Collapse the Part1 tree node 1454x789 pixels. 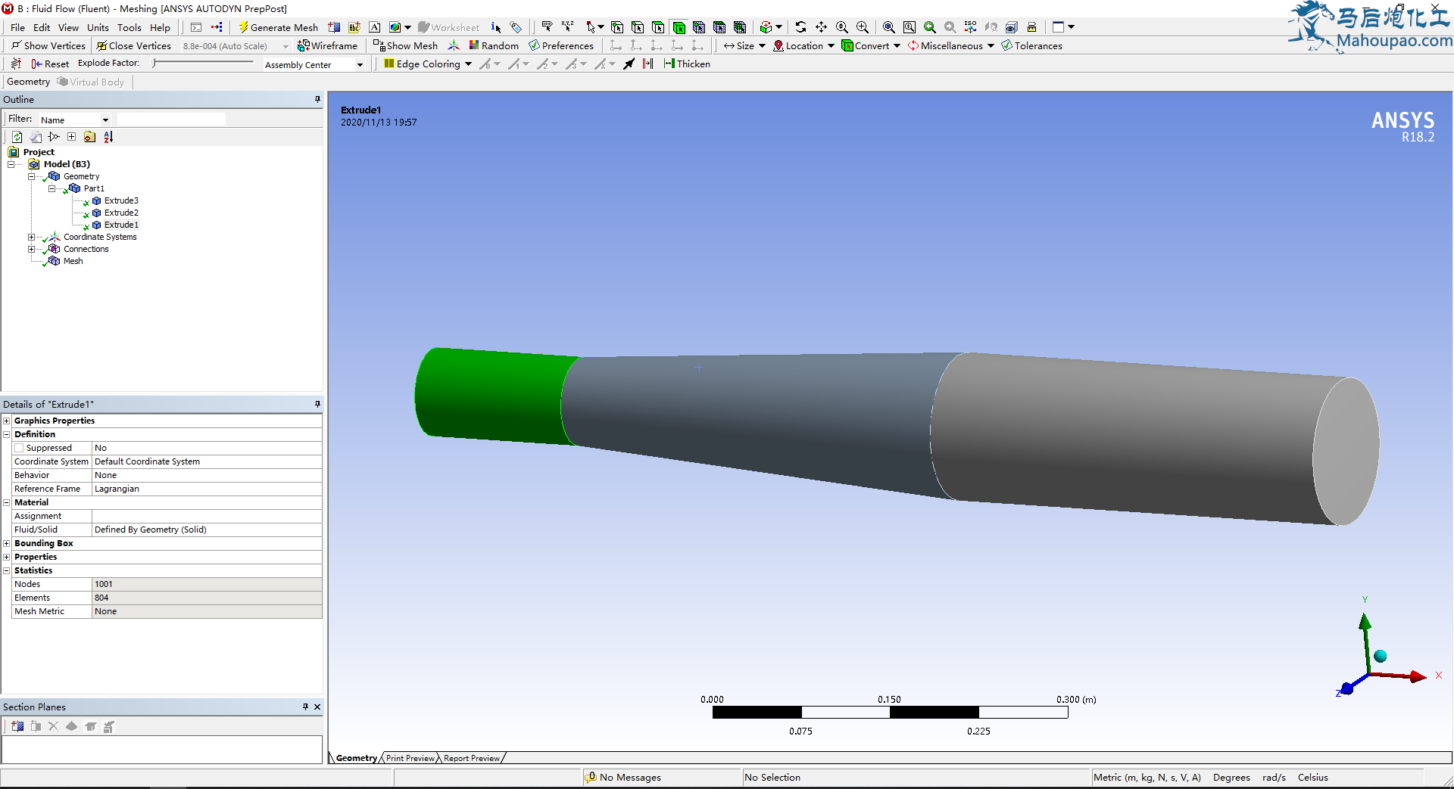[52, 188]
